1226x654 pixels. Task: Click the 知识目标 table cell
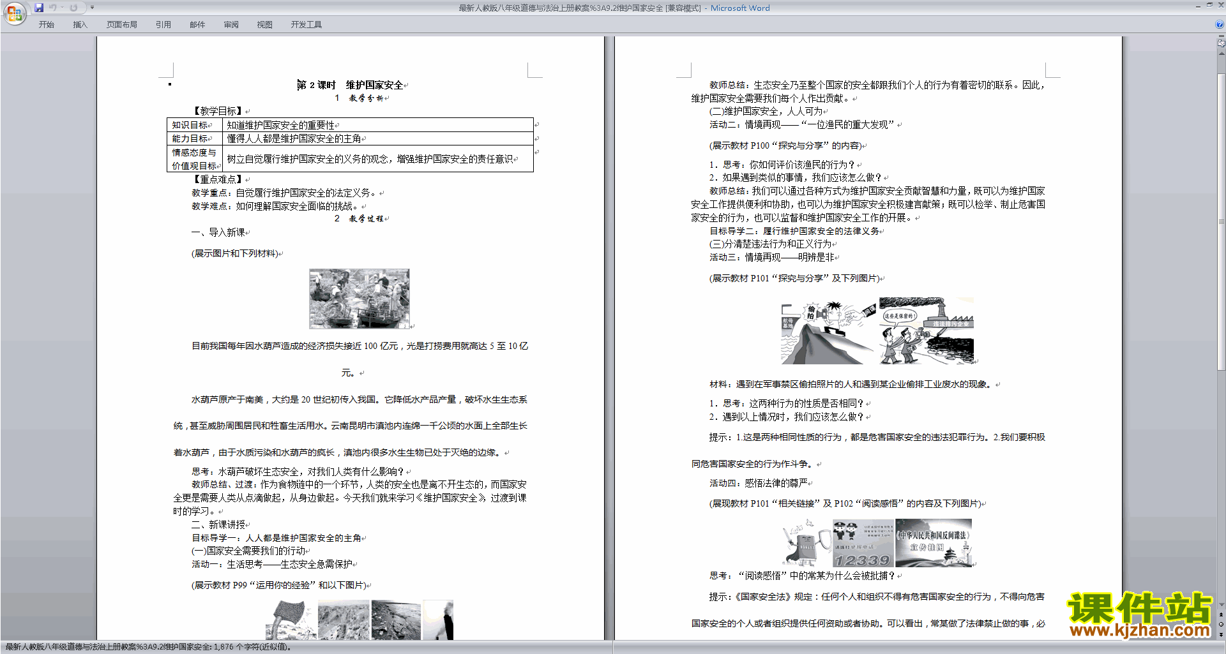click(195, 125)
